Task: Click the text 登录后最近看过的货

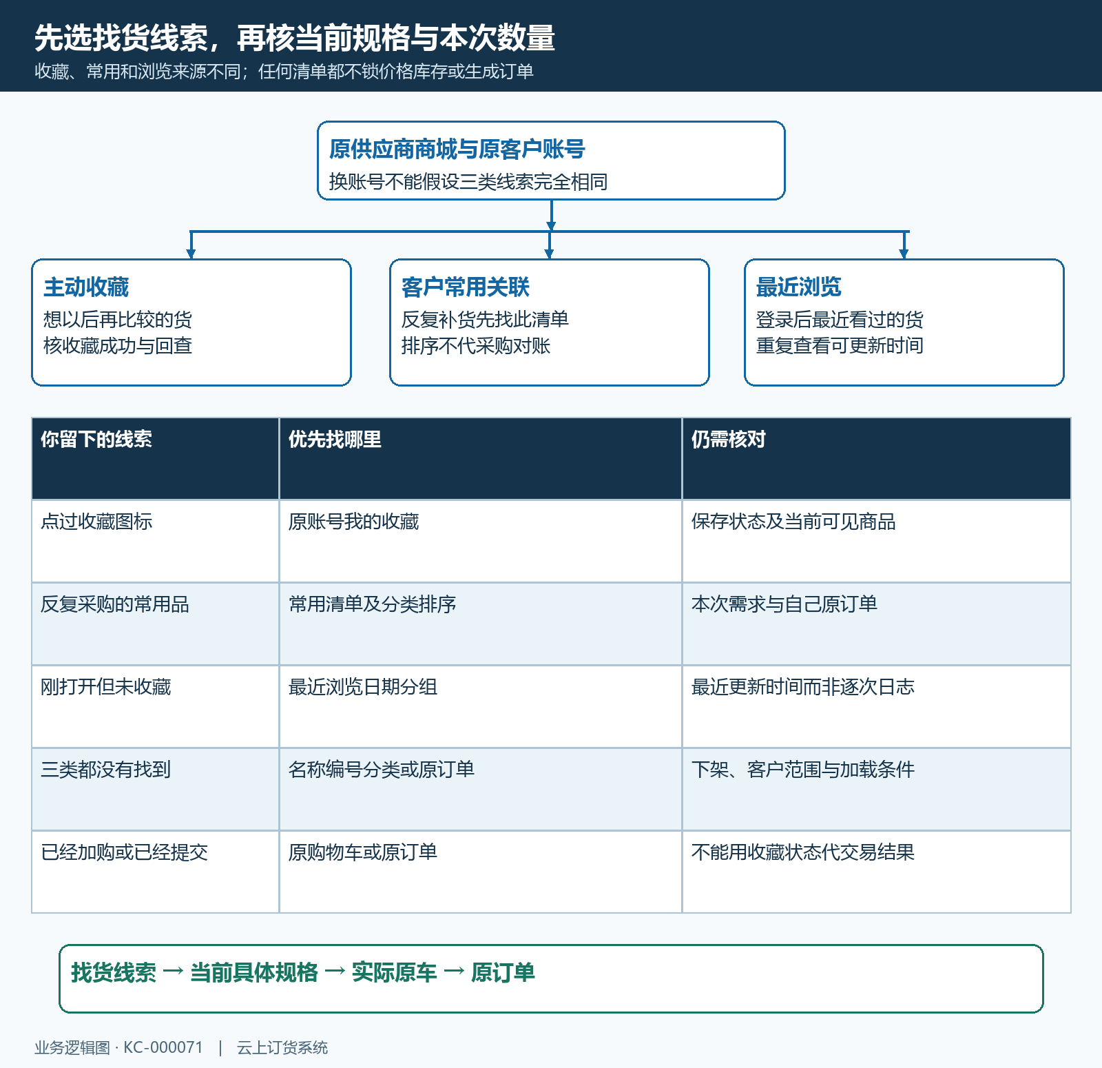Action: [x=839, y=319]
